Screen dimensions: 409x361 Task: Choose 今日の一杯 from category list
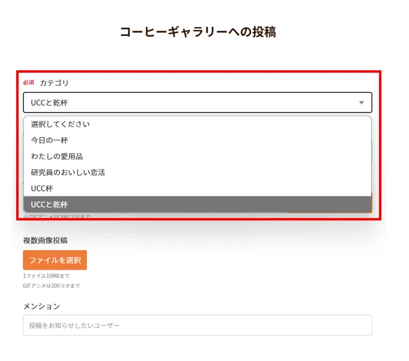198,141
